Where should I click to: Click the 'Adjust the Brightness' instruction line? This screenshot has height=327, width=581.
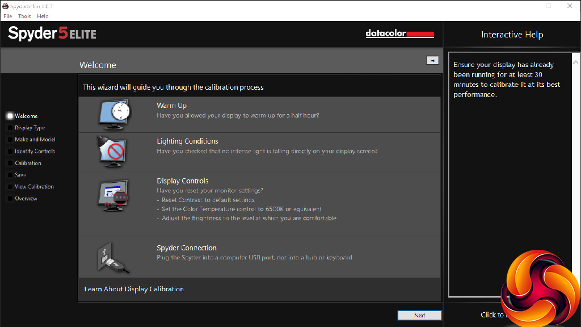(x=246, y=218)
